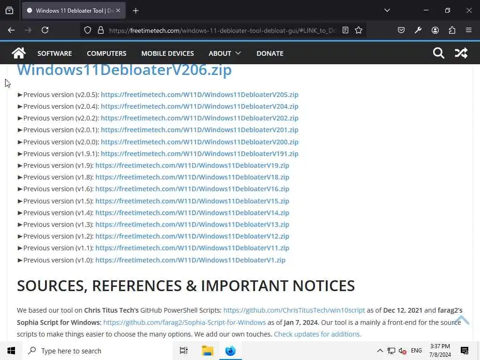Open the Extensions puzzle icon
This screenshot has width=480, height=360.
(452, 30)
